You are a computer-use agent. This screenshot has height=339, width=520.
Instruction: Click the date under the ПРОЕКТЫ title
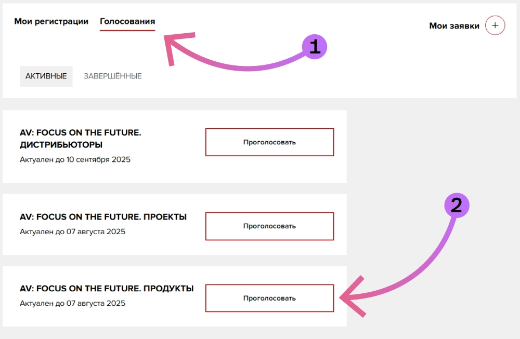(72, 232)
